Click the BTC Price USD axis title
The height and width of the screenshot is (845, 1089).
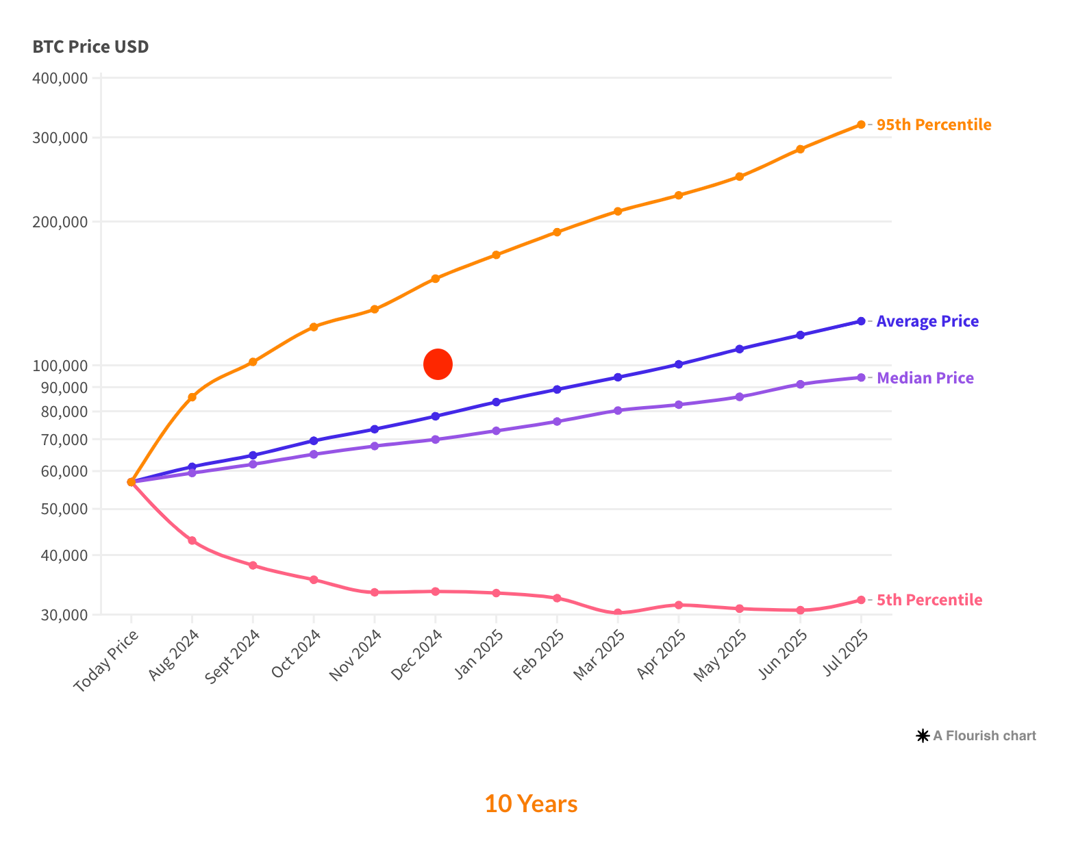tap(90, 47)
